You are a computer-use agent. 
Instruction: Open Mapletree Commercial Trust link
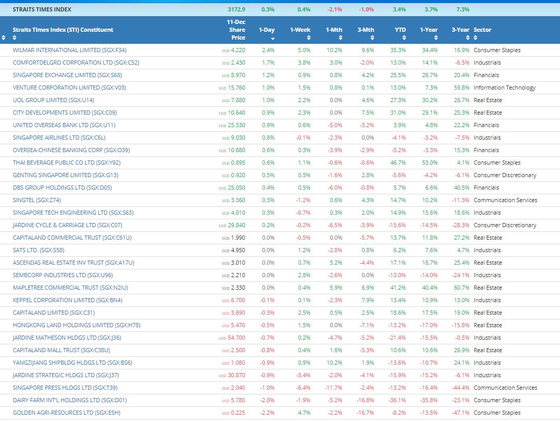(70, 288)
